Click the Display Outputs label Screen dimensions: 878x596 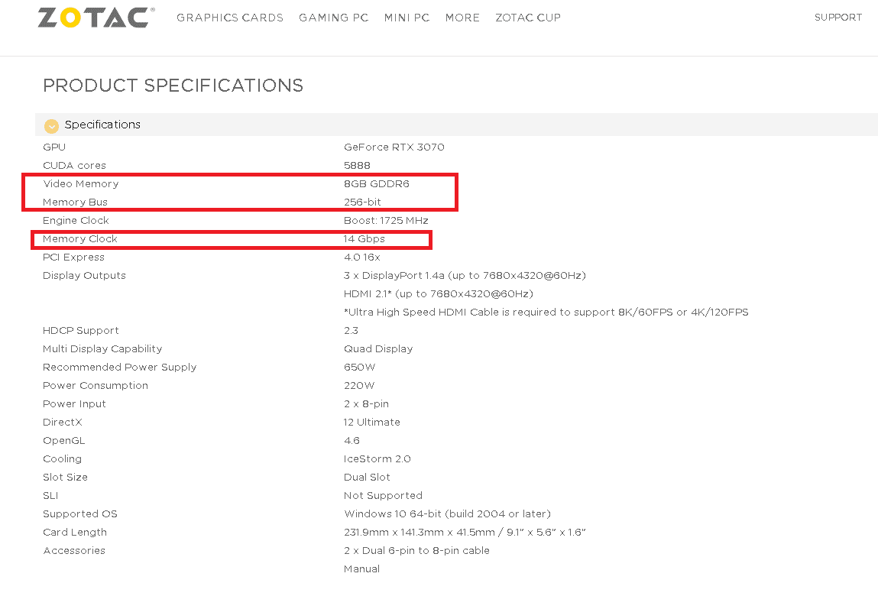84,276
